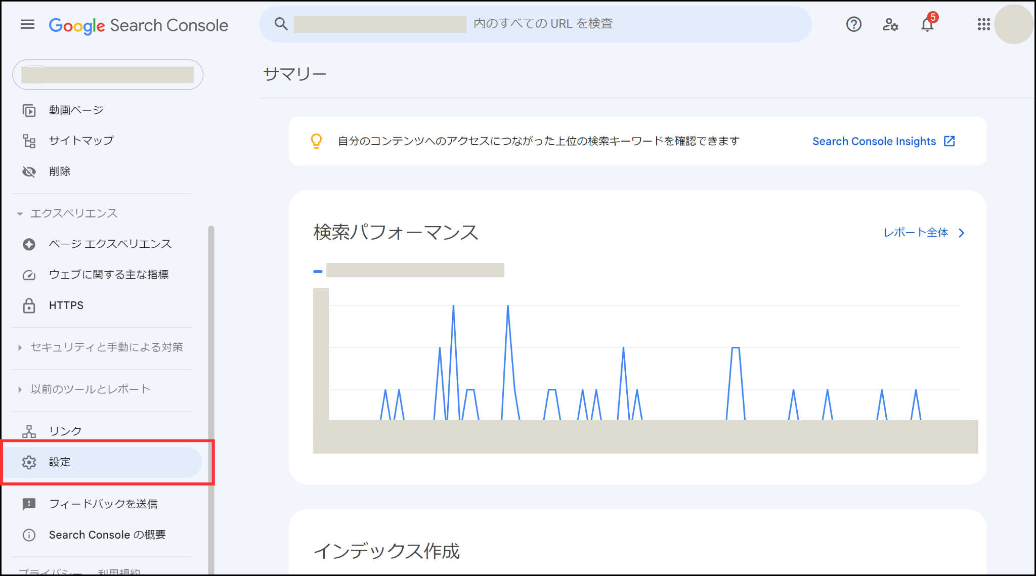Screen dimensions: 1036x576
Task: Click the サマリー page title
Action: [x=295, y=74]
